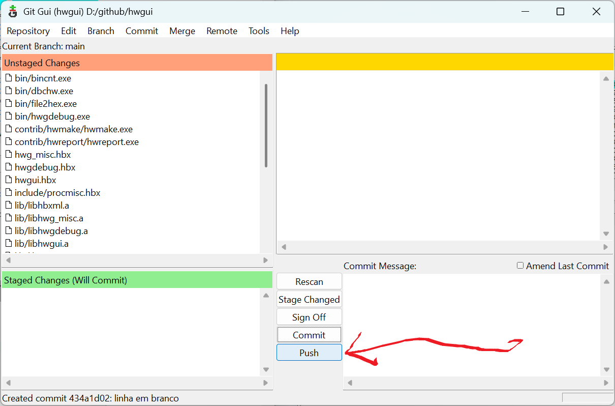Click the Push button

coord(309,353)
